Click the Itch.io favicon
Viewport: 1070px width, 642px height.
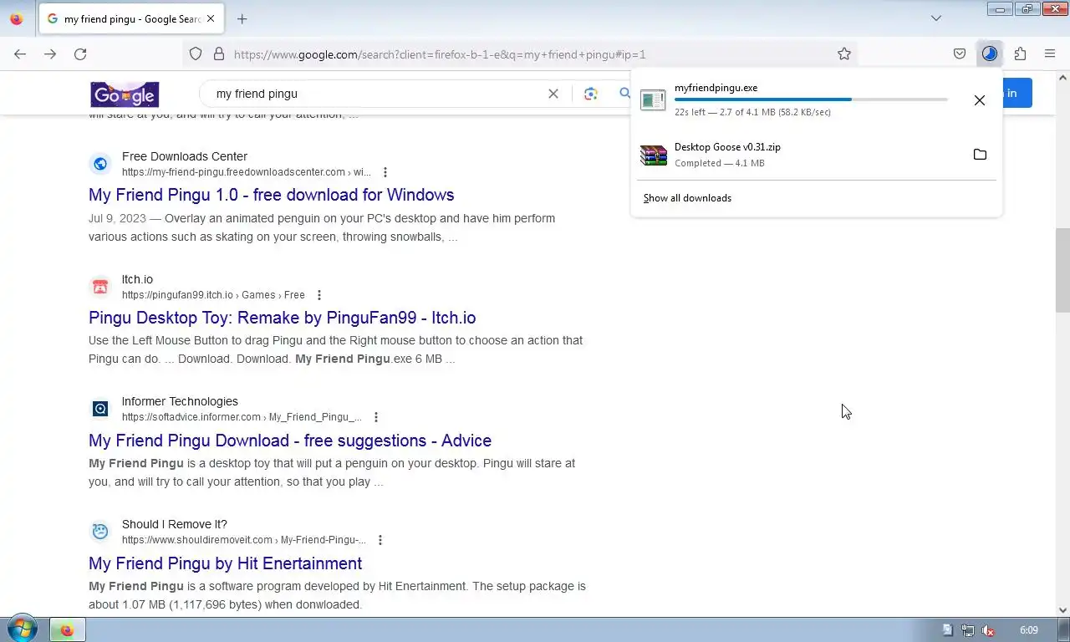pyautogui.click(x=100, y=287)
